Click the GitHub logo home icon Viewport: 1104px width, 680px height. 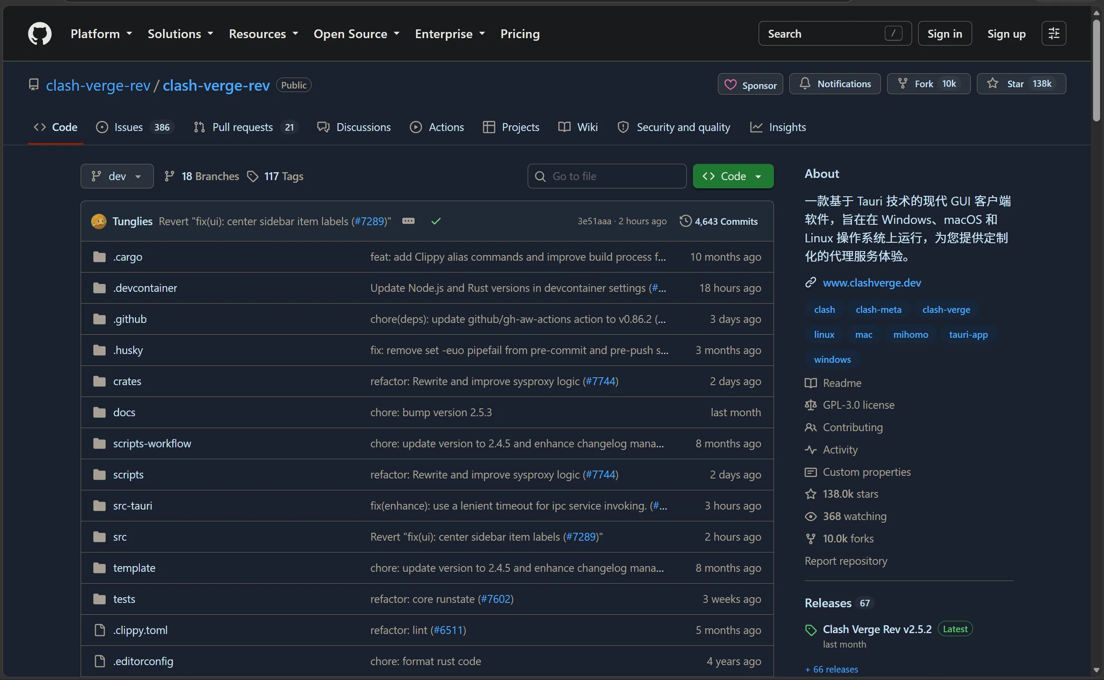[39, 34]
